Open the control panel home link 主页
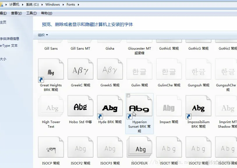The height and width of the screenshot is (168, 237). coord(3,22)
